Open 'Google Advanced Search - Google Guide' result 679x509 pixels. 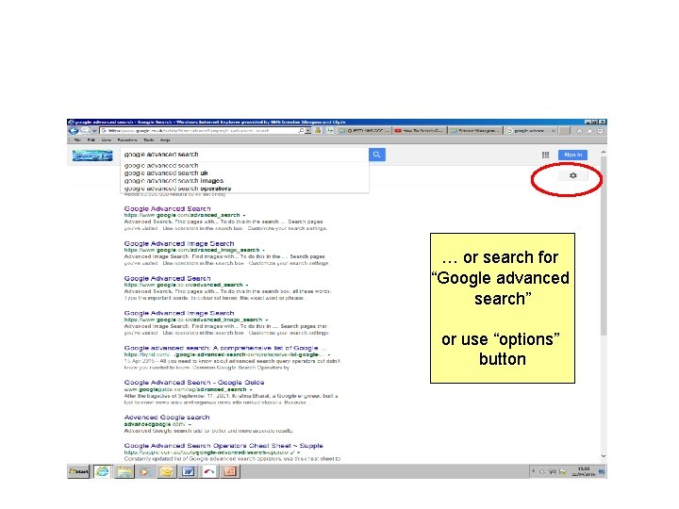[x=194, y=383]
